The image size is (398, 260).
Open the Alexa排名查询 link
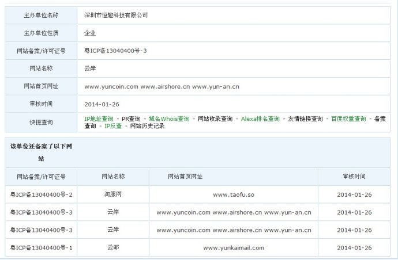point(260,119)
